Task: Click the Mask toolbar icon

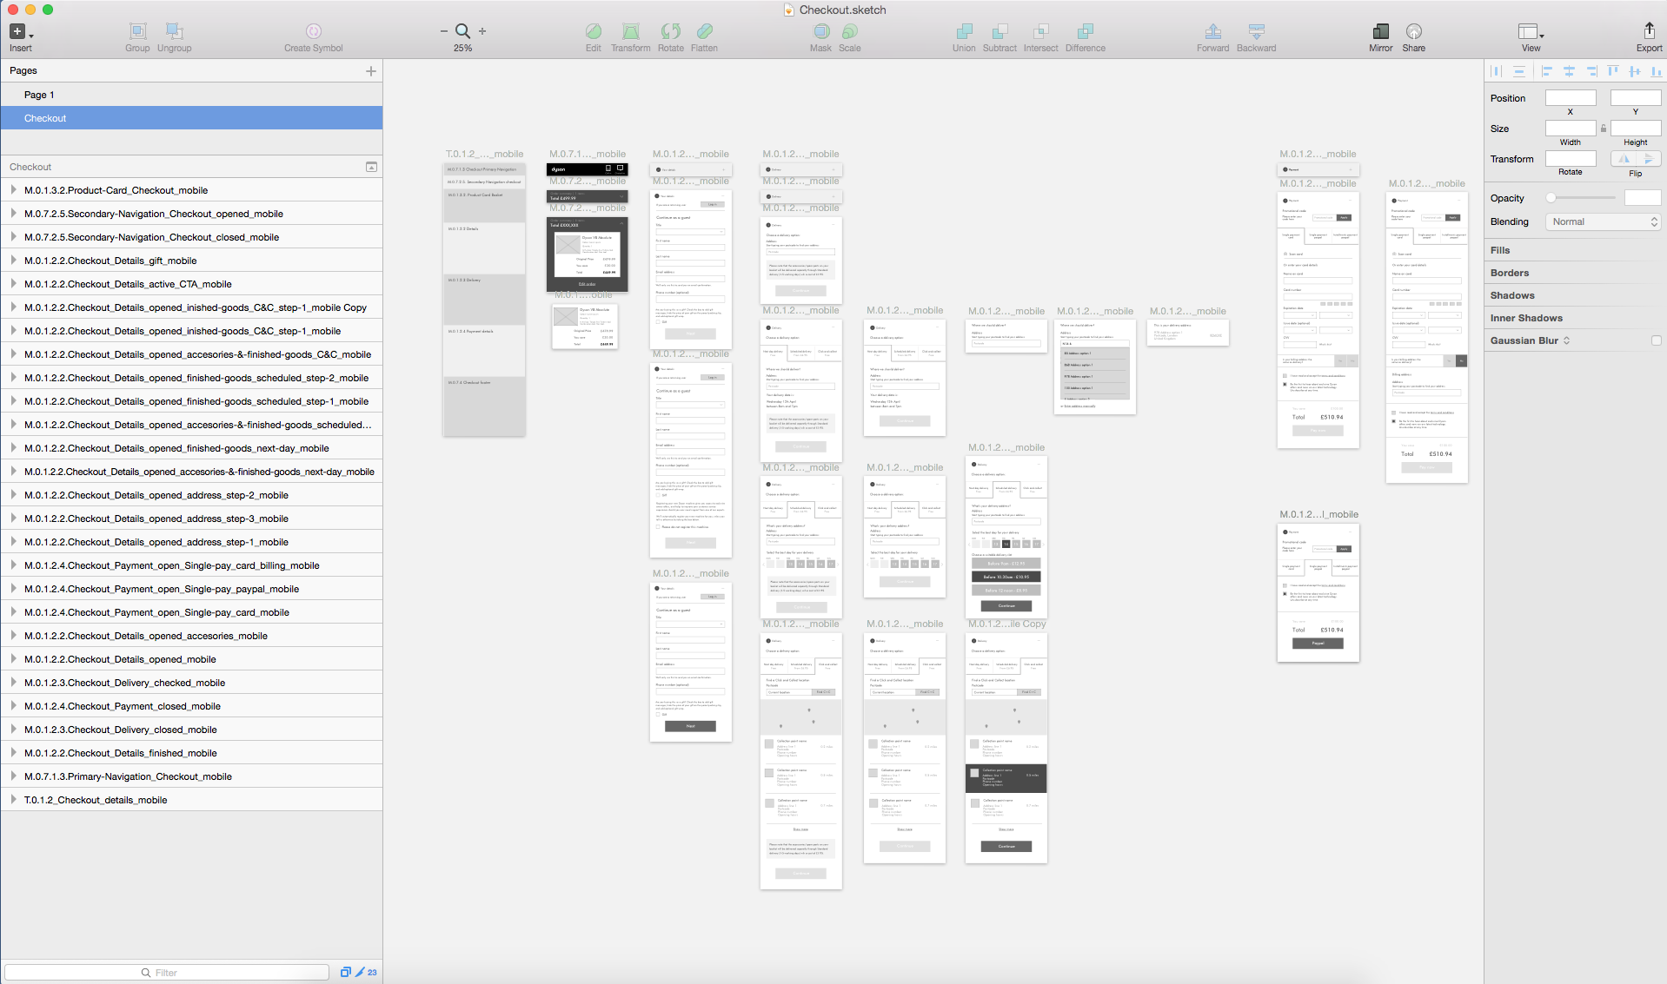Action: [x=820, y=31]
